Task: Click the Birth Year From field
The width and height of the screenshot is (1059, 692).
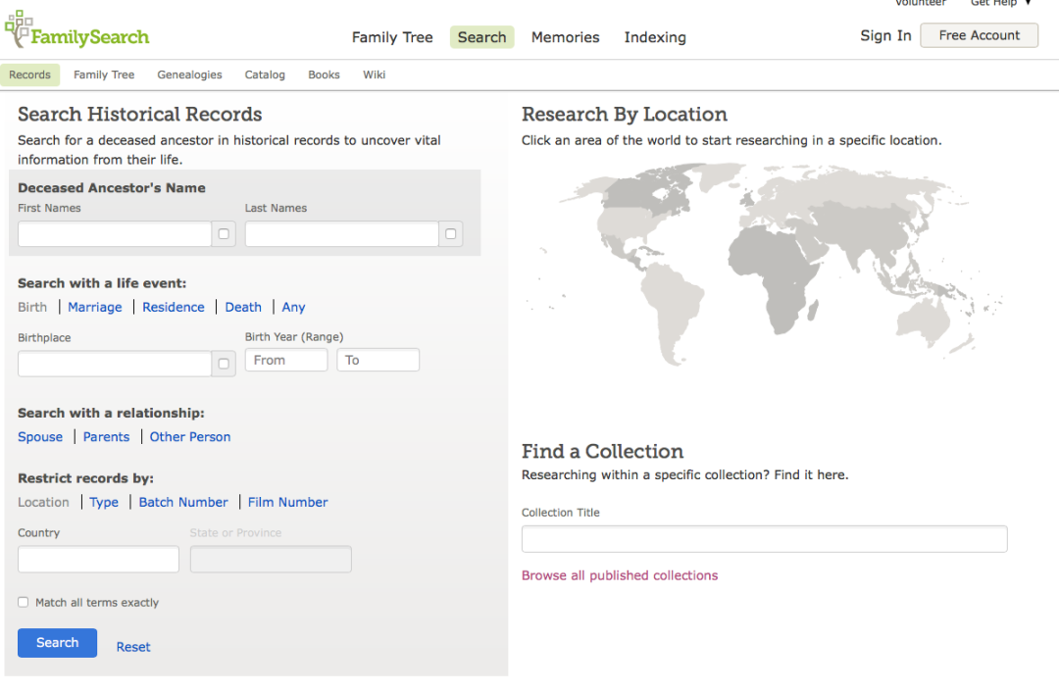Action: coord(286,360)
